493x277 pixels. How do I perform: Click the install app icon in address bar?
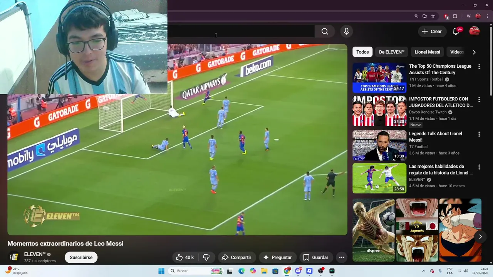[424, 16]
